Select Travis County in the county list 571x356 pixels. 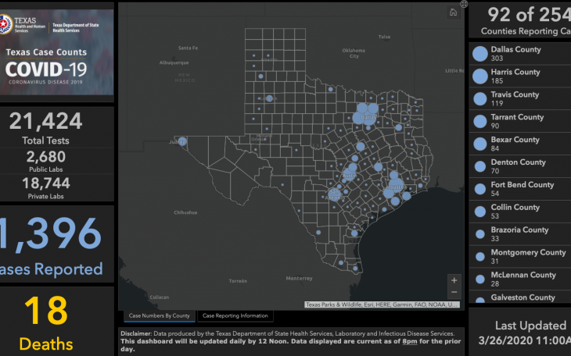515,99
